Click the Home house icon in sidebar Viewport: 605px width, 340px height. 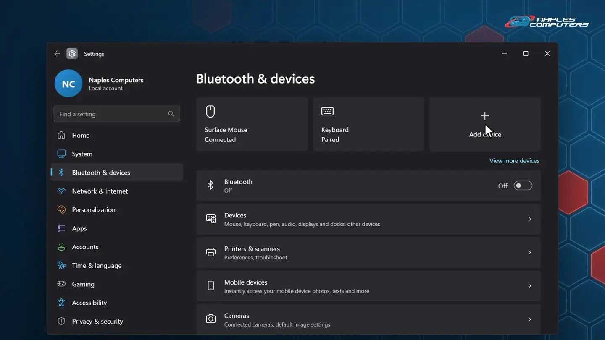click(x=61, y=135)
